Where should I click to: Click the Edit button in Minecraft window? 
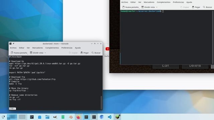pos(166,66)
